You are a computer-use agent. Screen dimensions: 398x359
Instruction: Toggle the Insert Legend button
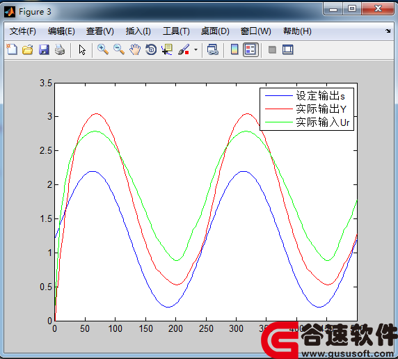(250, 49)
